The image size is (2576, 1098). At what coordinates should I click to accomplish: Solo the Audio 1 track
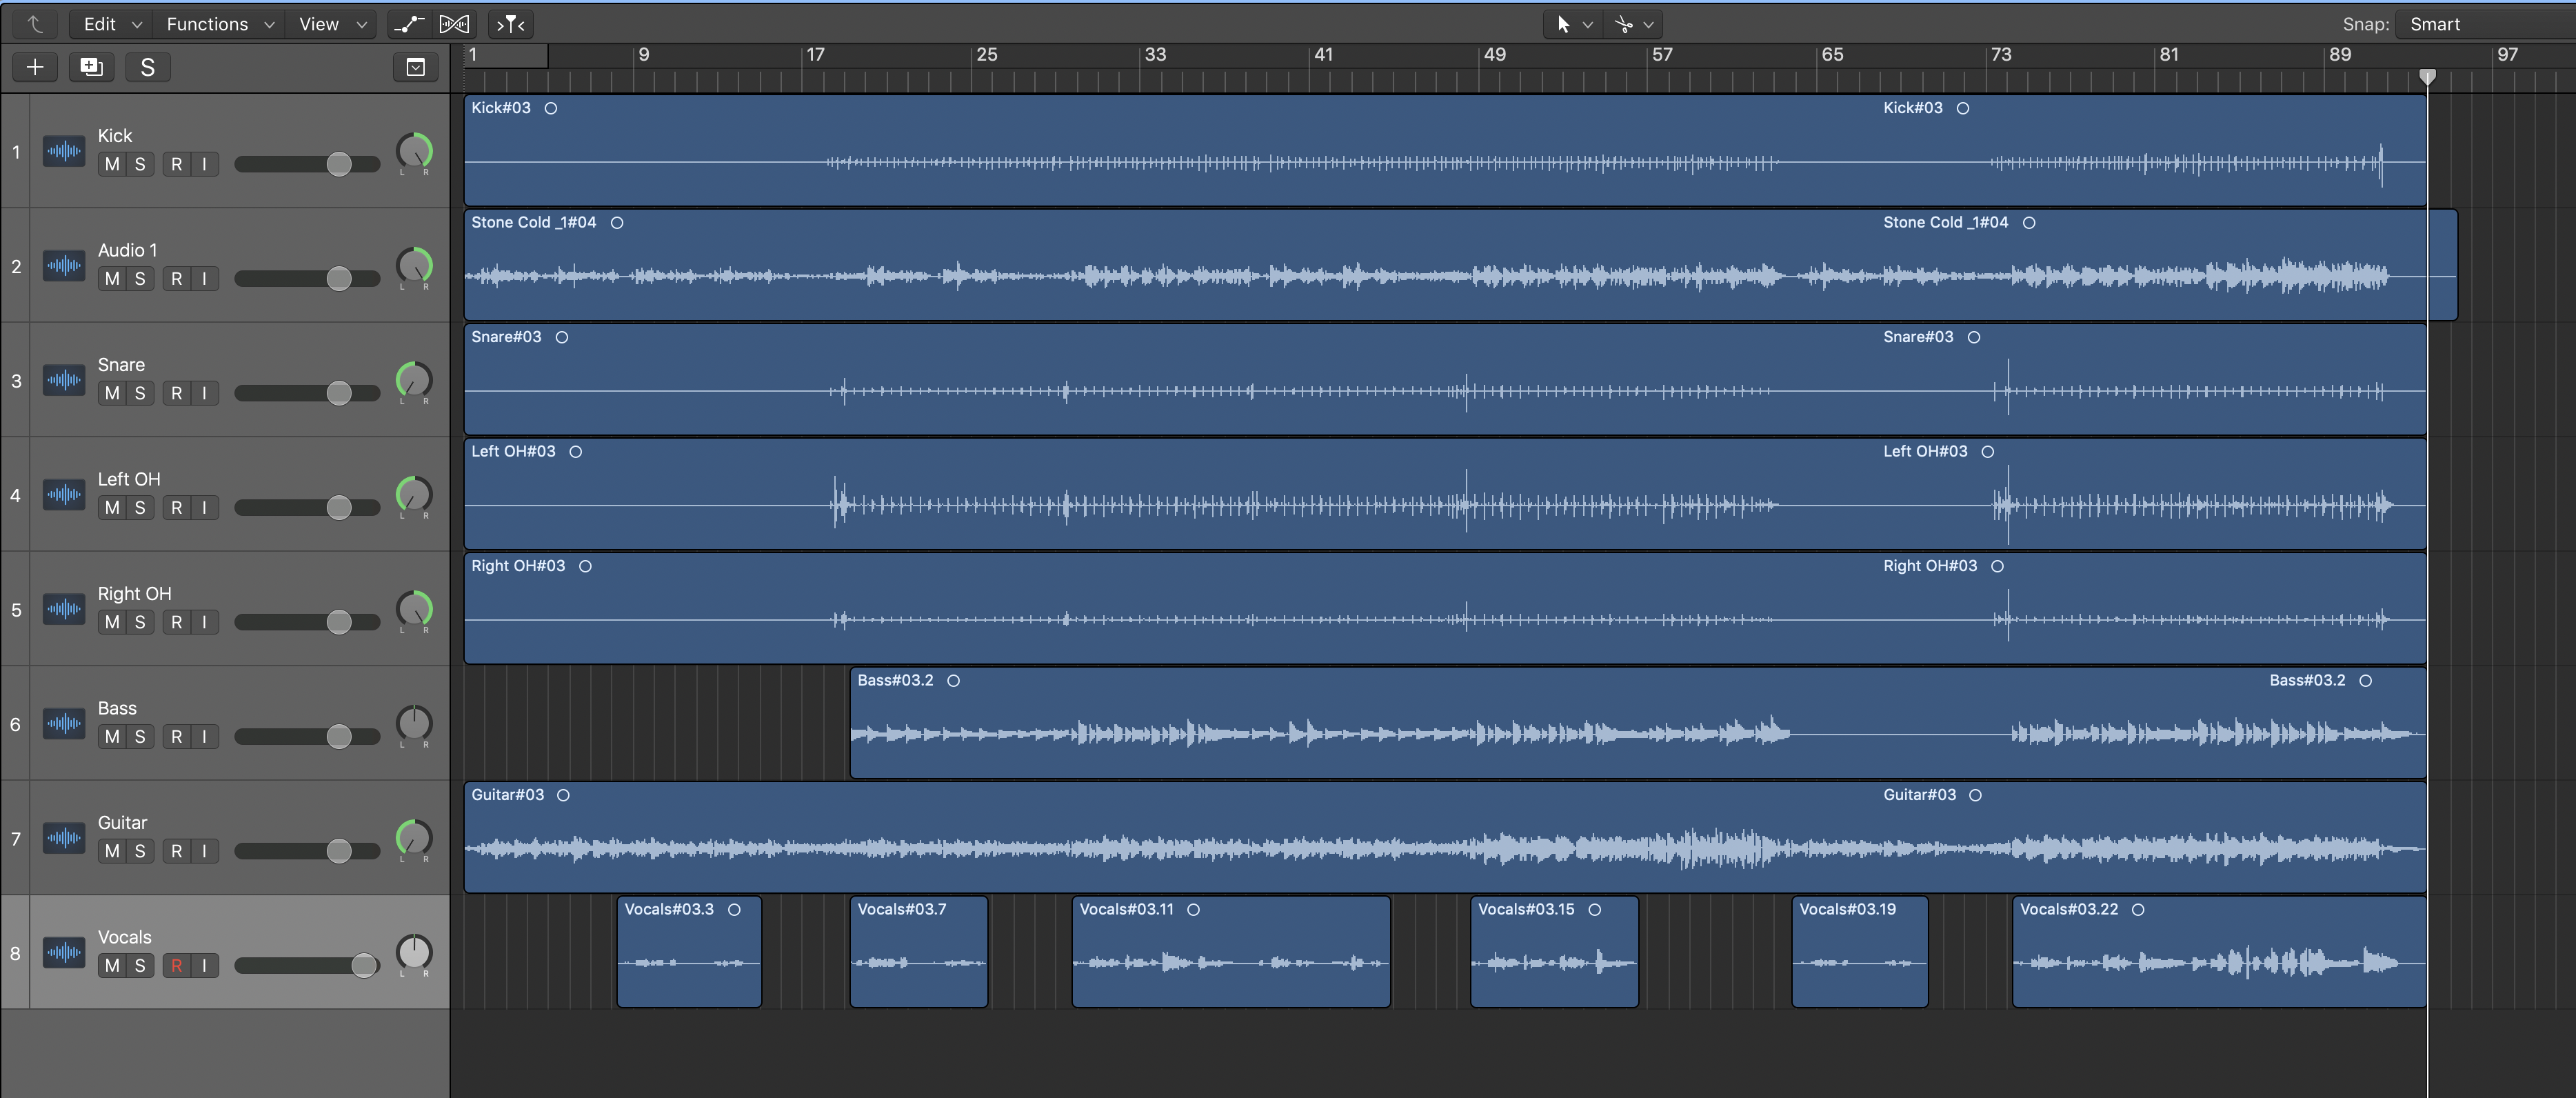(140, 279)
